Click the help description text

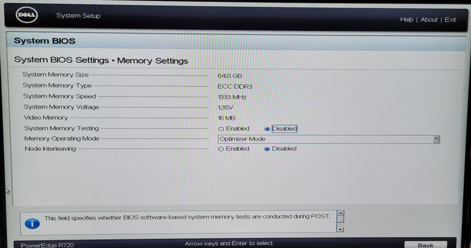tap(187, 217)
